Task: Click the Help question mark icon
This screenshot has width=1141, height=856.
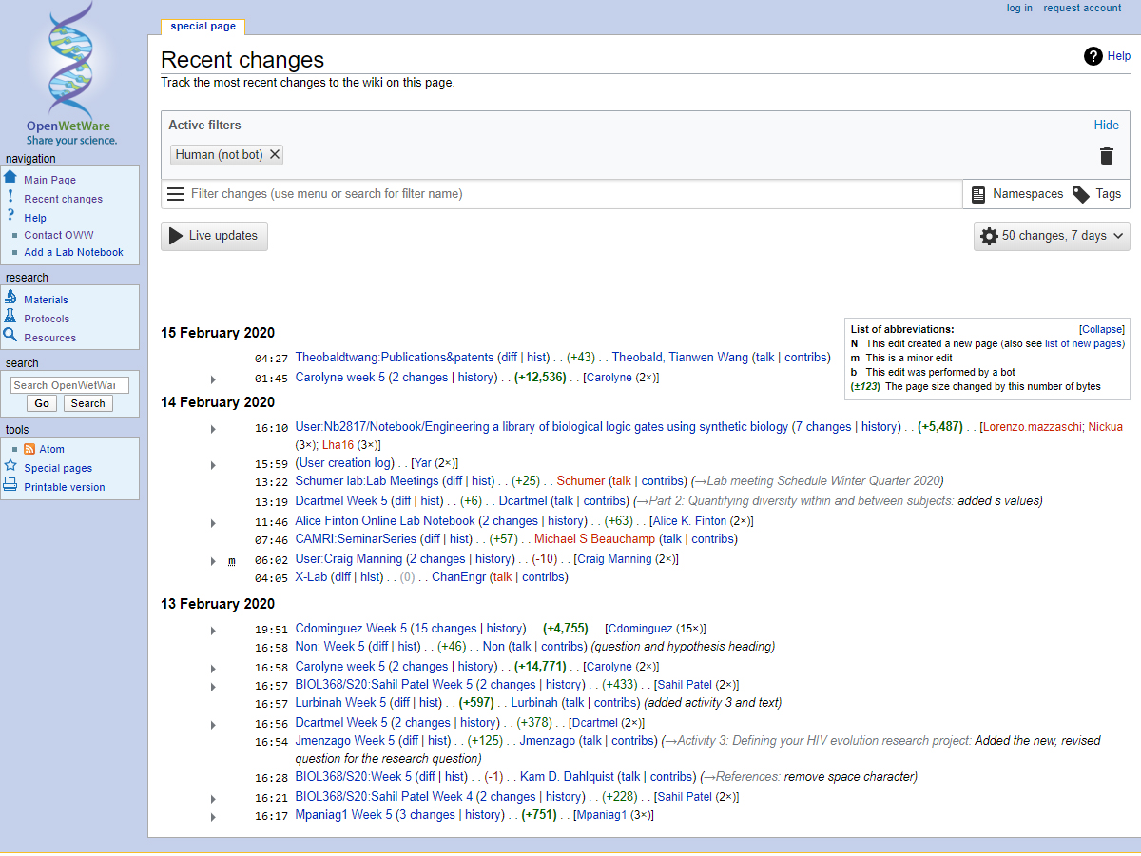Action: tap(1093, 56)
